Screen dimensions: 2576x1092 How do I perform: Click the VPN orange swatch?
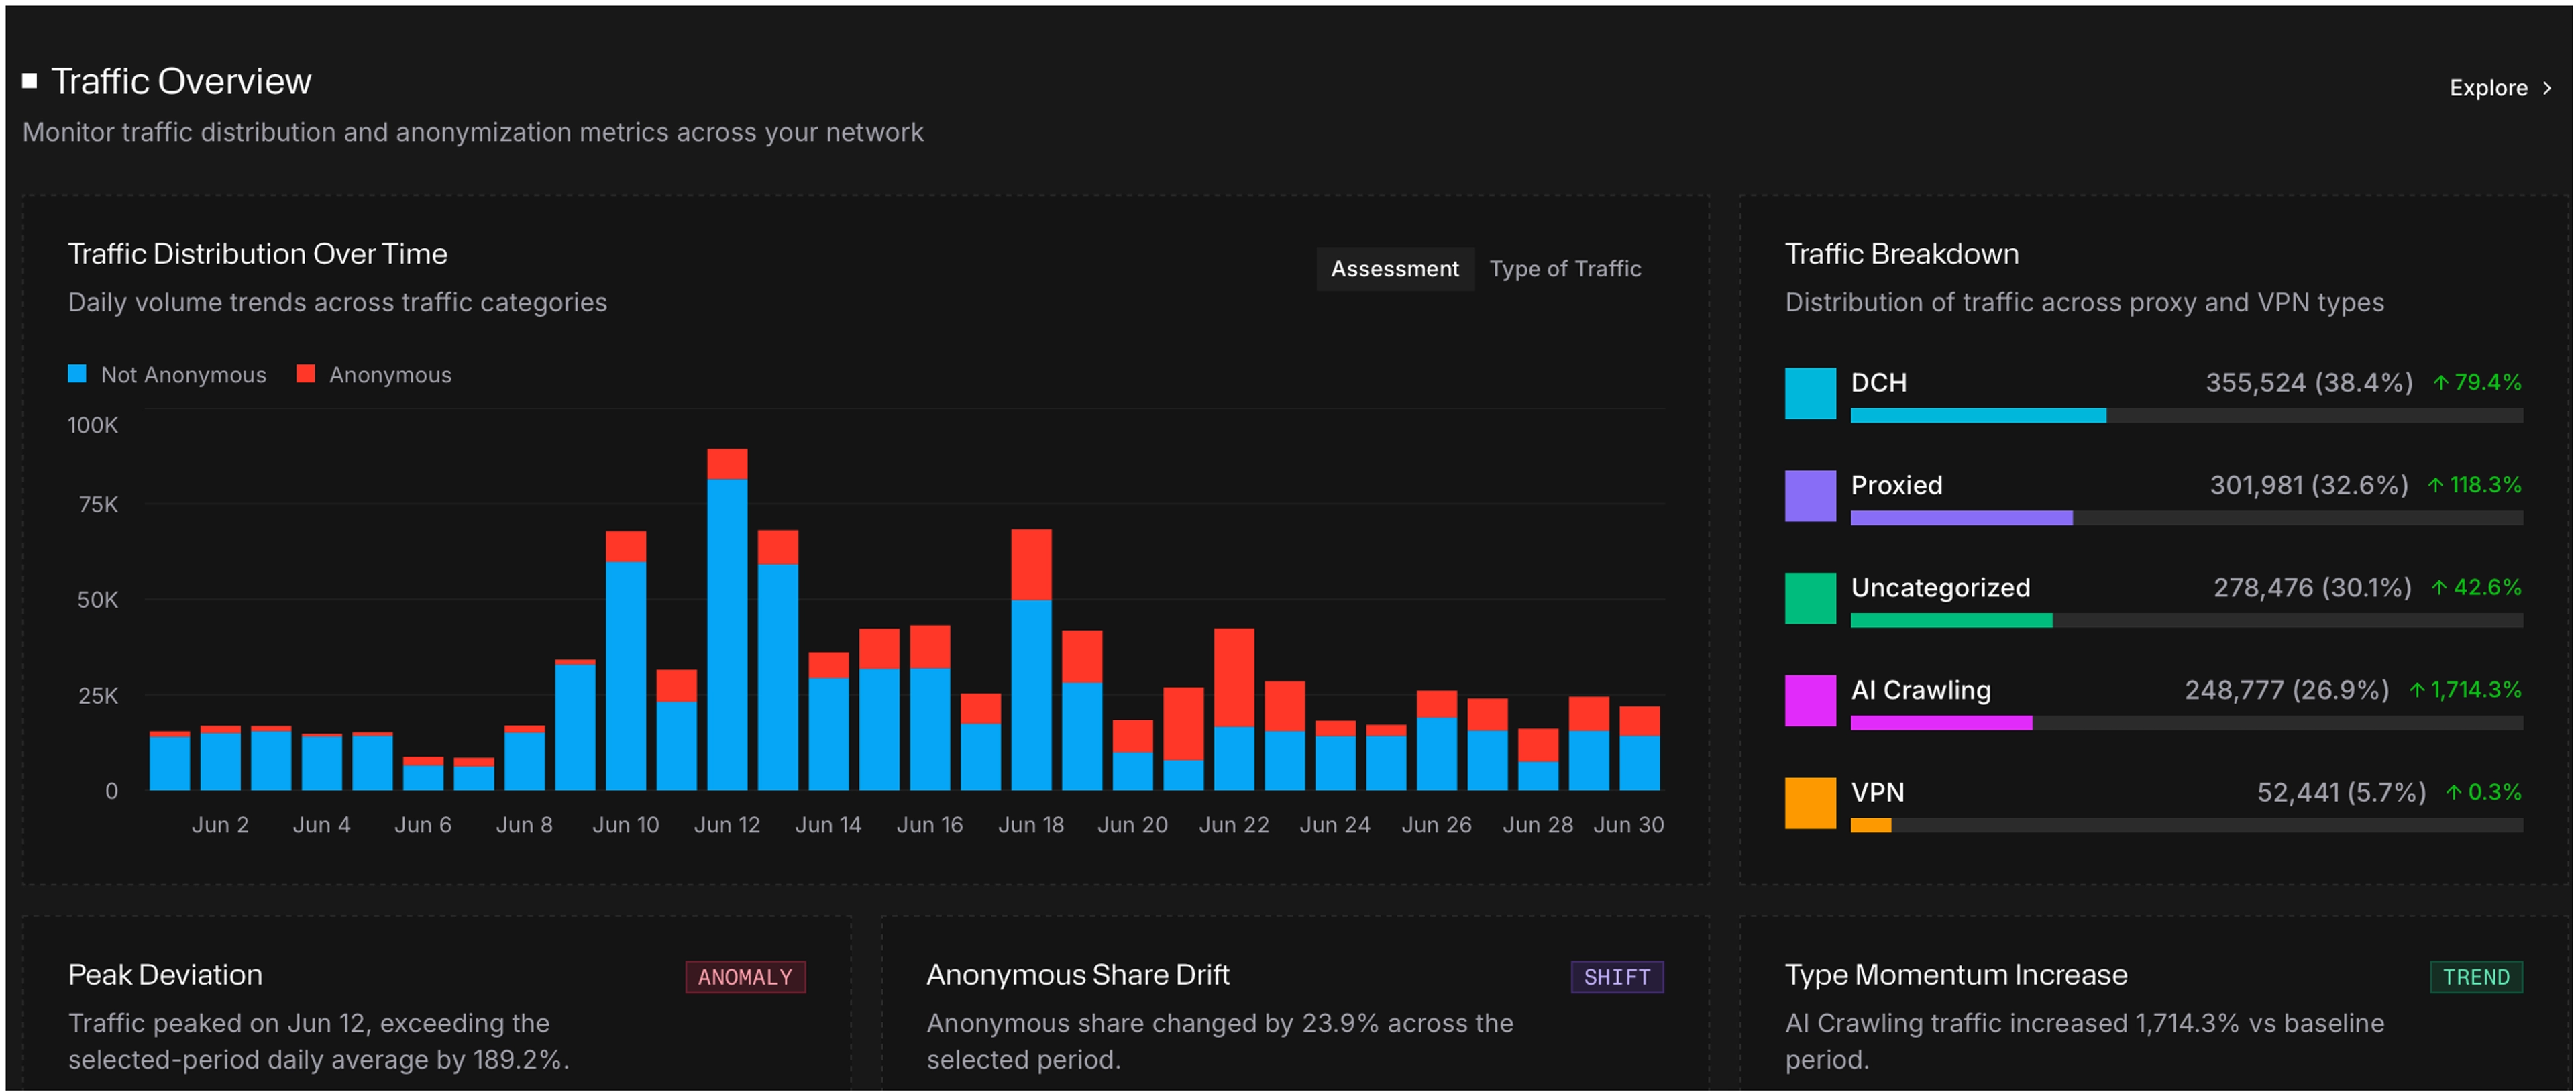tap(1810, 803)
